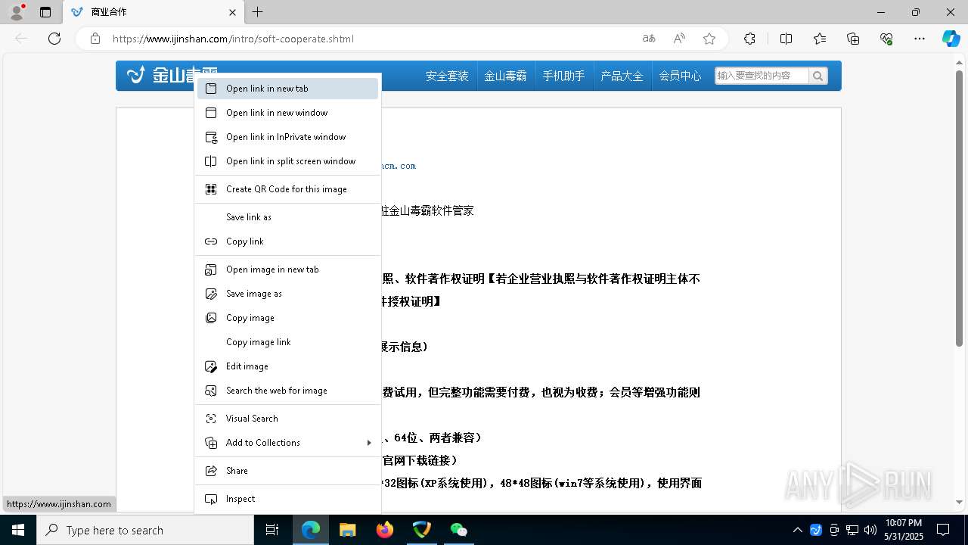
Task: Choose Edit image in context menu
Action: tap(287, 366)
